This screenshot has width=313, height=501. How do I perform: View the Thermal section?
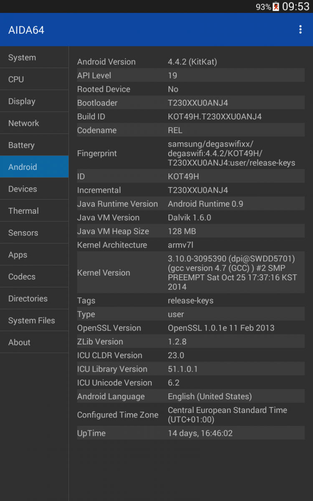pyautogui.click(x=34, y=211)
